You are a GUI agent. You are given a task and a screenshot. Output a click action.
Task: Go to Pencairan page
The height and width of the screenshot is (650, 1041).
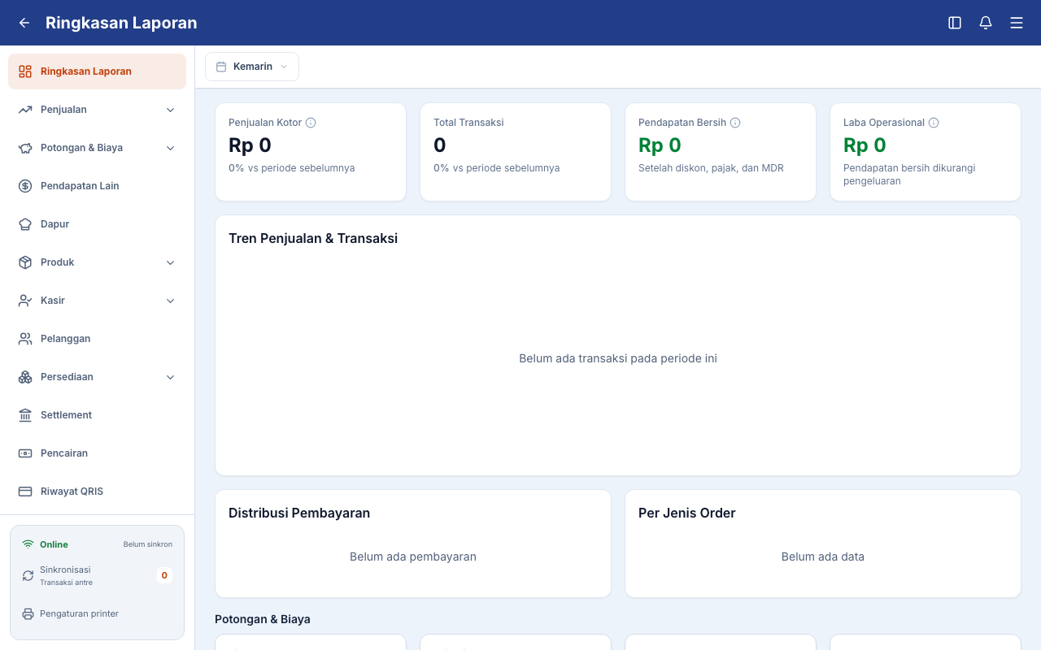[97, 453]
